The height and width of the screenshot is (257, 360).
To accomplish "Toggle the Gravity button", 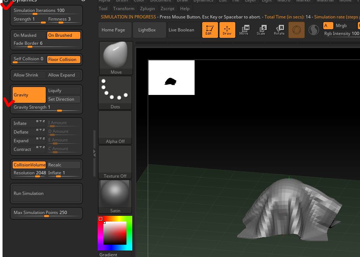I will click(x=29, y=95).
